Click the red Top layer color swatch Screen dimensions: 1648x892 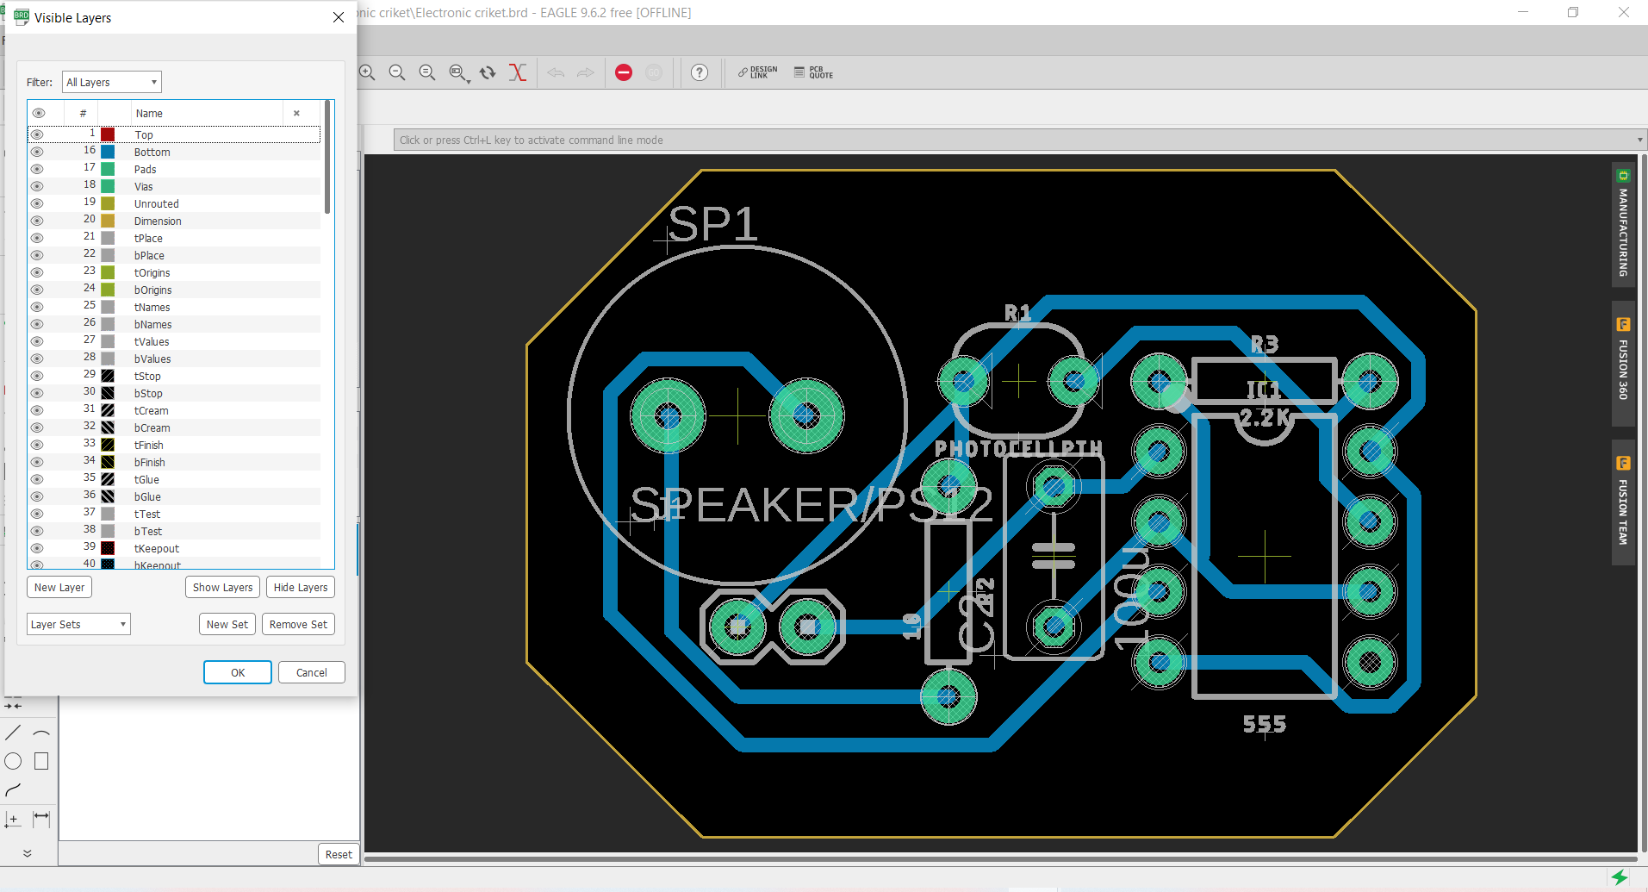coord(108,134)
